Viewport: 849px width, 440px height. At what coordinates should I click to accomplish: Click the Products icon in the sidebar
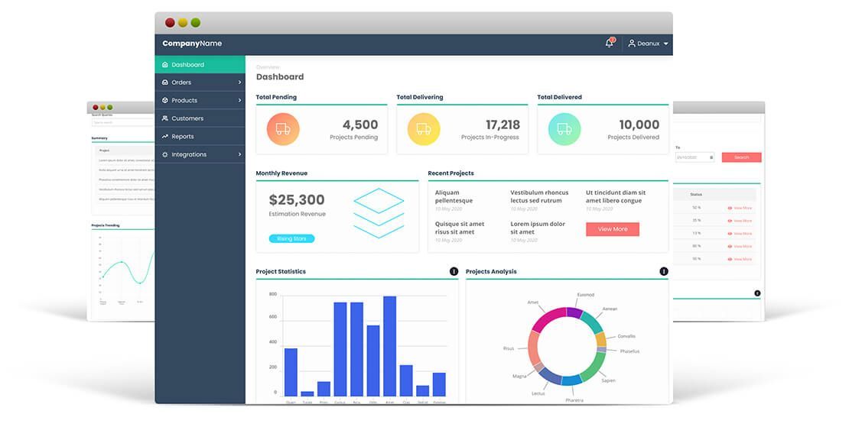click(165, 100)
